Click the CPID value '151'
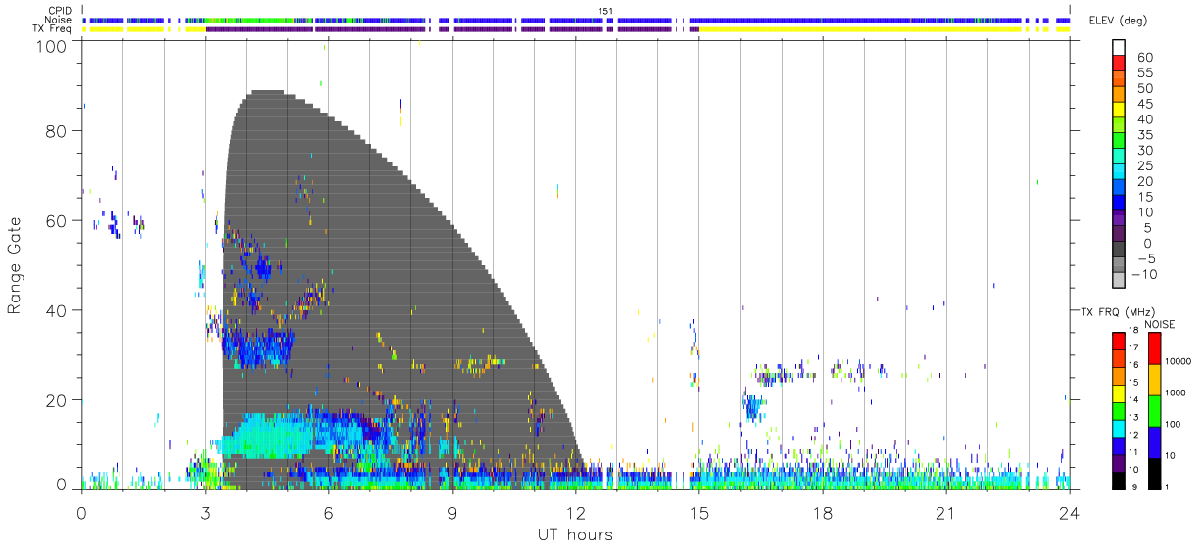 [x=605, y=11]
